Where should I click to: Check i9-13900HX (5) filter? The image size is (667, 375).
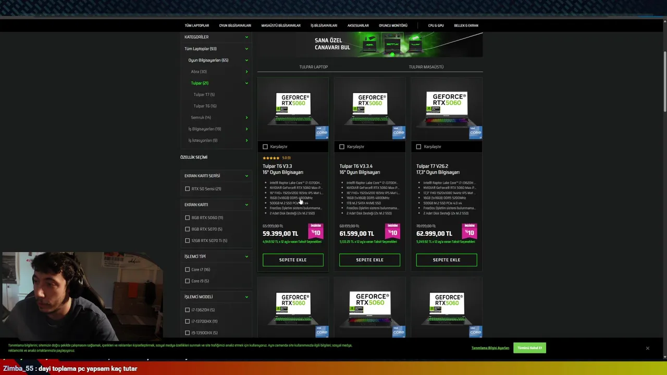pos(188,333)
